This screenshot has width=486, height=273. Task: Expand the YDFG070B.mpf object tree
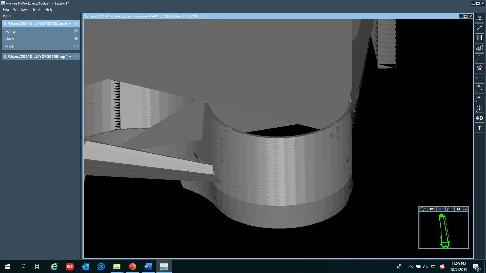(70, 56)
